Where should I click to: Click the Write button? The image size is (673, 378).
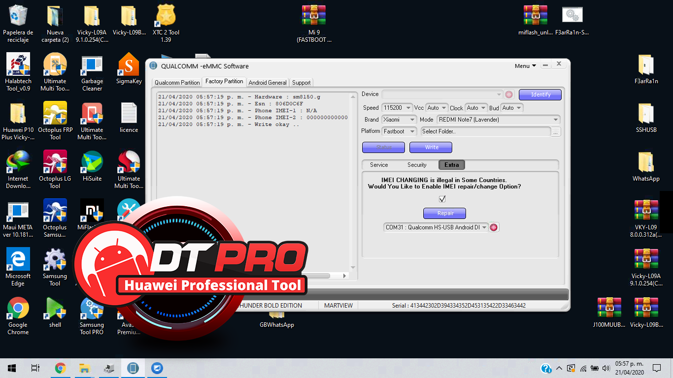[431, 147]
